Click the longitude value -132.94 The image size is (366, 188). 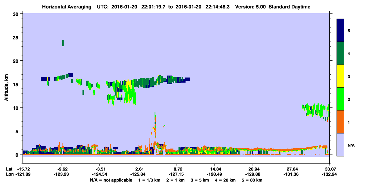click(x=329, y=174)
